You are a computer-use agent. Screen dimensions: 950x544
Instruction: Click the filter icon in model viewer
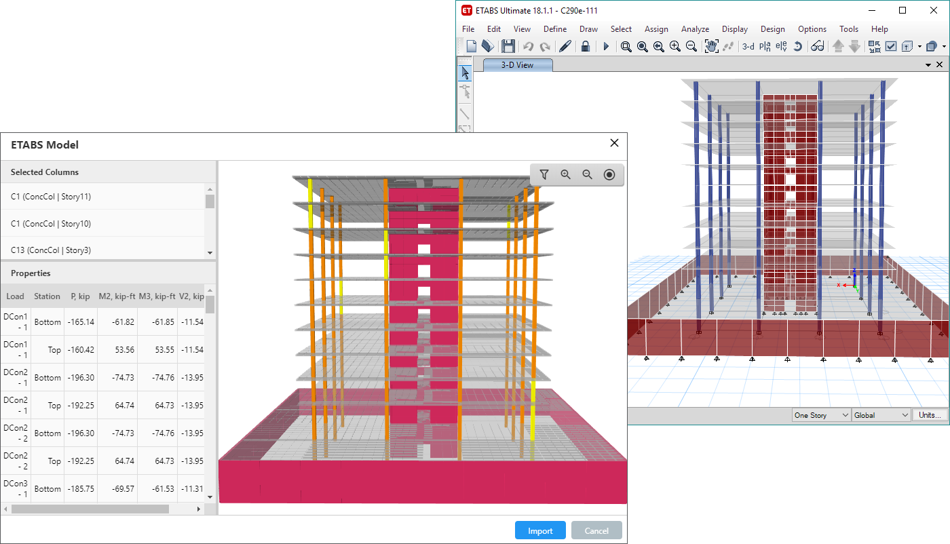544,174
